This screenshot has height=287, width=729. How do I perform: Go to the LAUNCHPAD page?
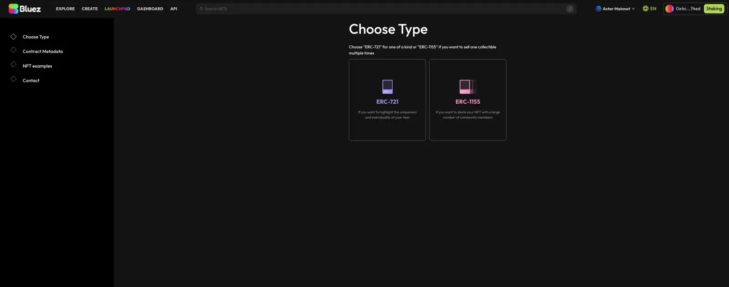[x=117, y=9]
